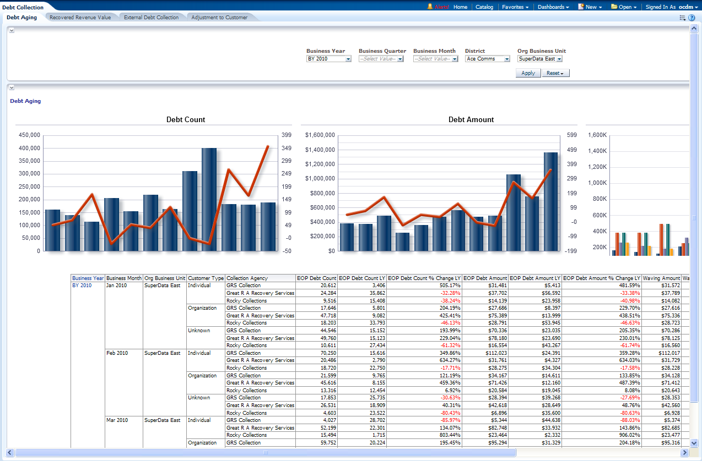Image resolution: width=702 pixels, height=461 pixels.
Task: Click the New document icon
Action: [x=581, y=7]
